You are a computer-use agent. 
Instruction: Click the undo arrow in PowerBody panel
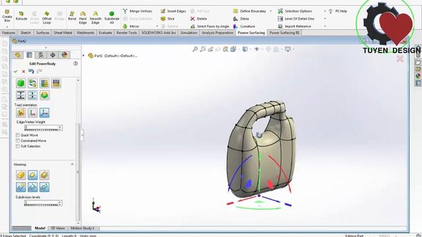pos(31,71)
